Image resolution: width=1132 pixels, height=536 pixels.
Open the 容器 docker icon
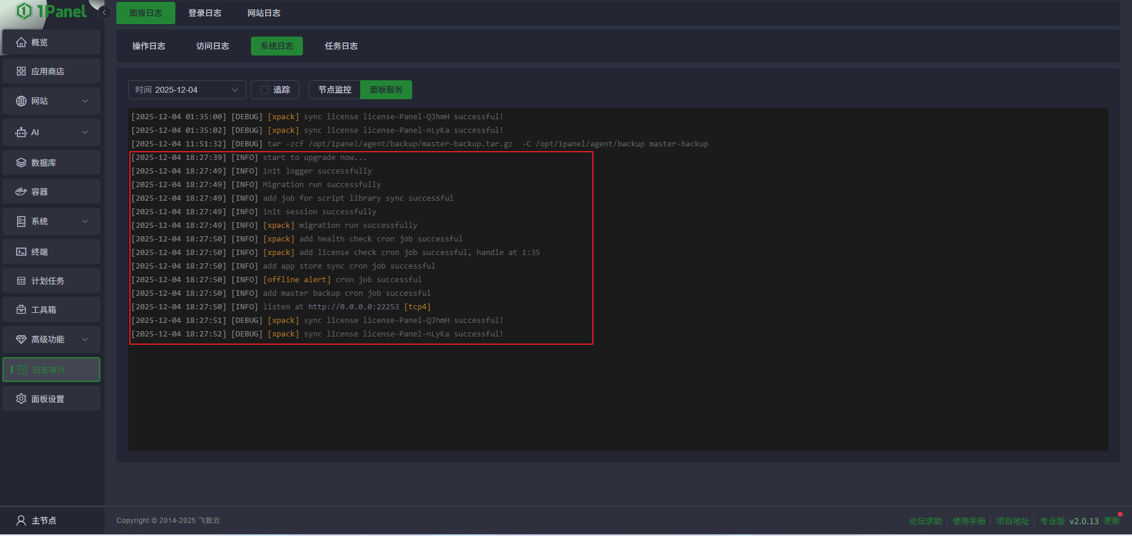(x=21, y=192)
